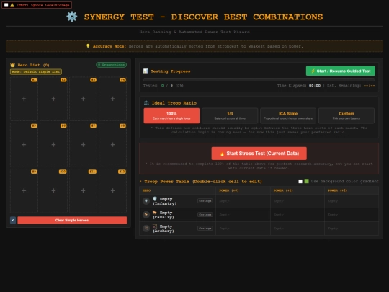Click the Testing Progress bar
Image resolution: width=389 pixels, height=292 pixels.
click(x=259, y=80)
